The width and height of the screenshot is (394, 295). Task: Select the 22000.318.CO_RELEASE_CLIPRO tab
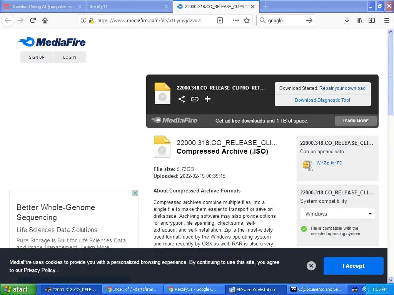216,7
